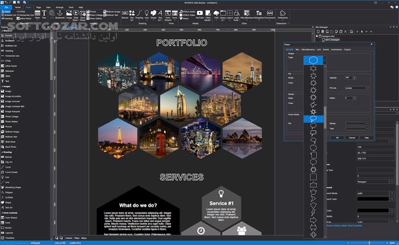The width and height of the screenshot is (399, 245).
Task: Add a Bookmark anchor from the ribbon
Action: click(x=60, y=14)
